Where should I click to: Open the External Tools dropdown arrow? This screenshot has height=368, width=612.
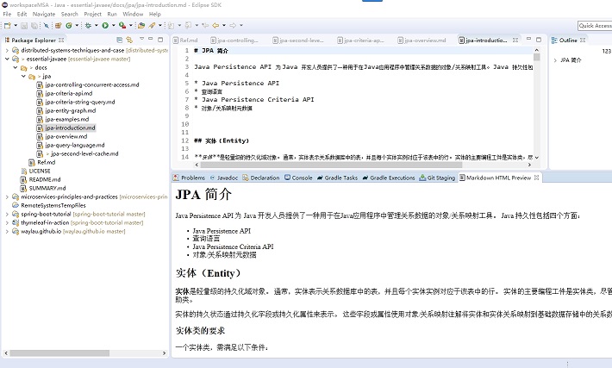pyautogui.click(x=131, y=25)
